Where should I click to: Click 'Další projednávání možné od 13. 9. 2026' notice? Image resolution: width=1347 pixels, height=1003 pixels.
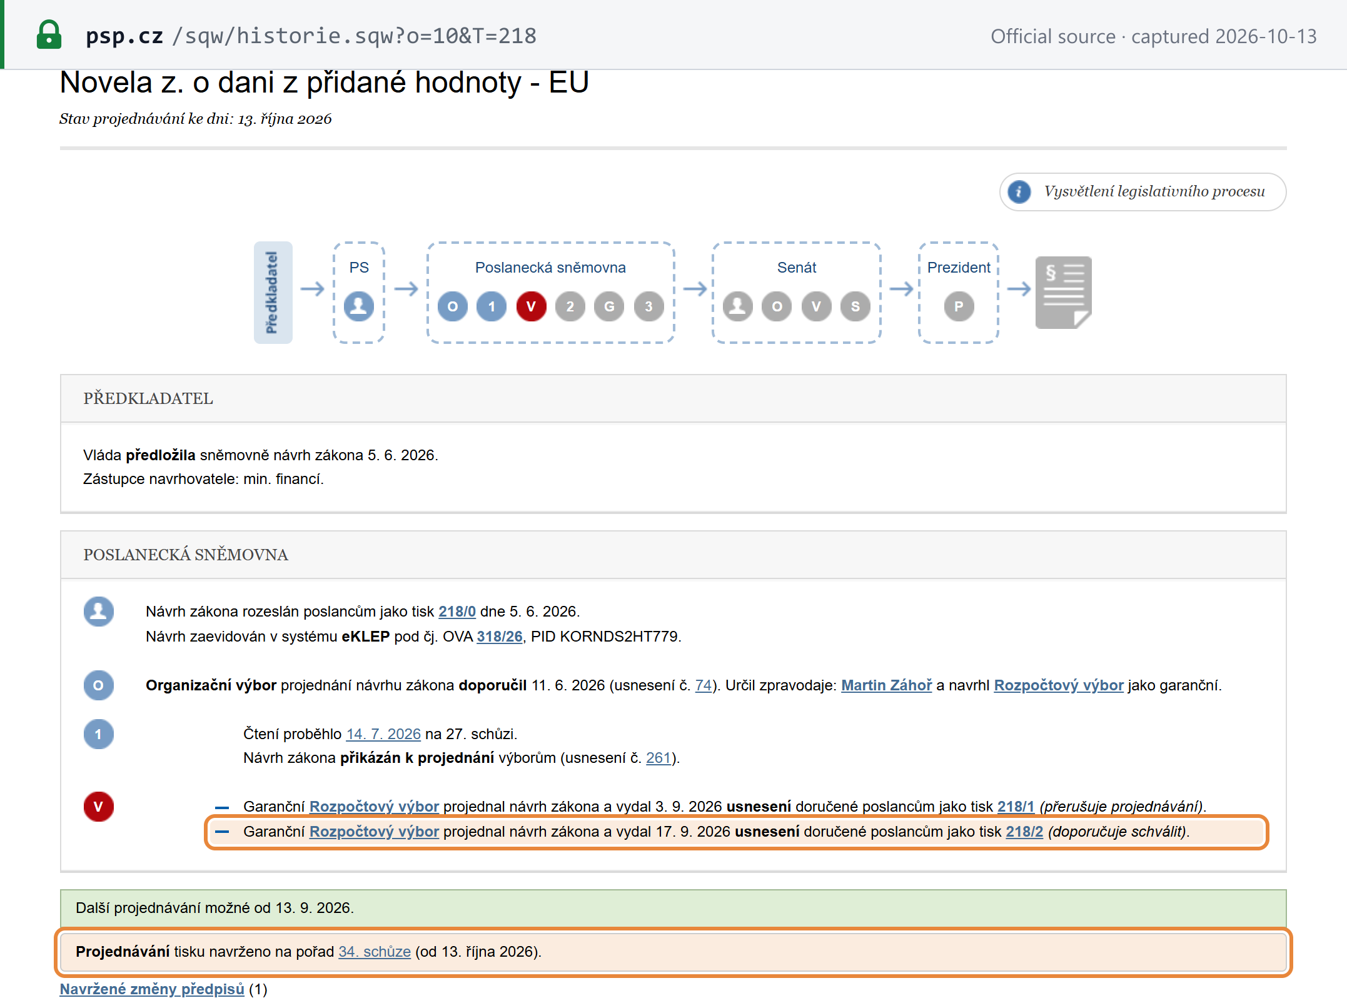(x=673, y=908)
